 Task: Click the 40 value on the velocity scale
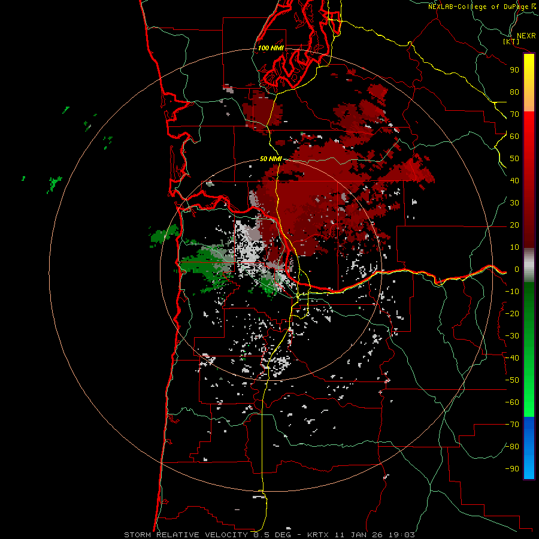[x=514, y=181]
